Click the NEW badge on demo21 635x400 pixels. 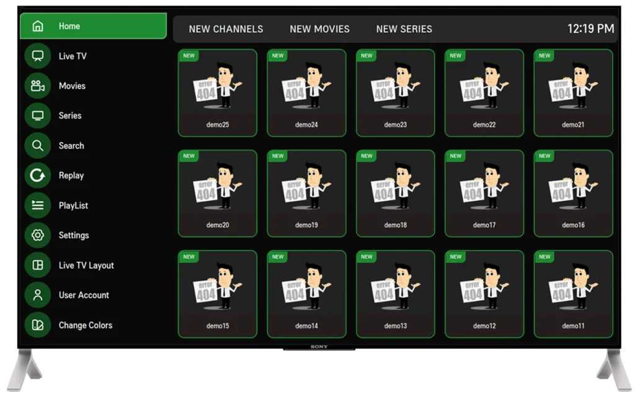544,56
